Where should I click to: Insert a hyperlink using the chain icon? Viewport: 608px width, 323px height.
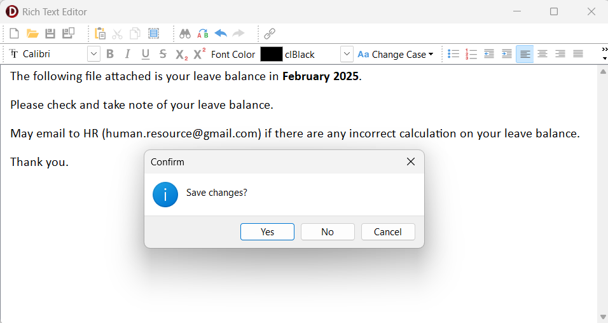(270, 34)
